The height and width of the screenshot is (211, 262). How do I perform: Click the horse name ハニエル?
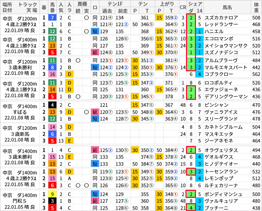point(214,31)
